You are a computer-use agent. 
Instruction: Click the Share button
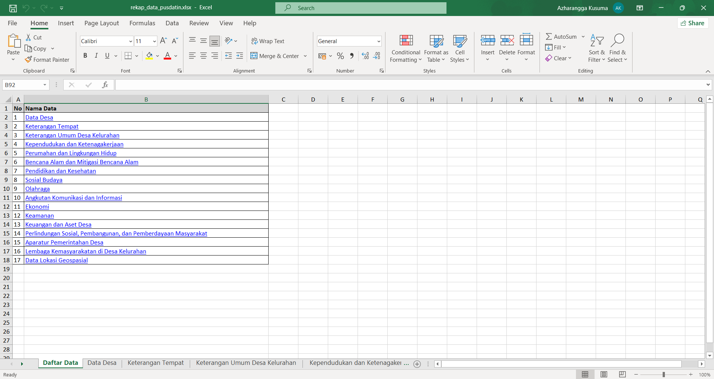tap(692, 23)
